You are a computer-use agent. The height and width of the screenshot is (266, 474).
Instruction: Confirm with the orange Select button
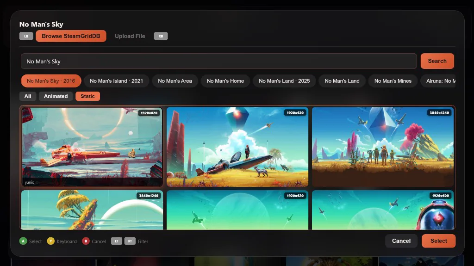[439, 241]
